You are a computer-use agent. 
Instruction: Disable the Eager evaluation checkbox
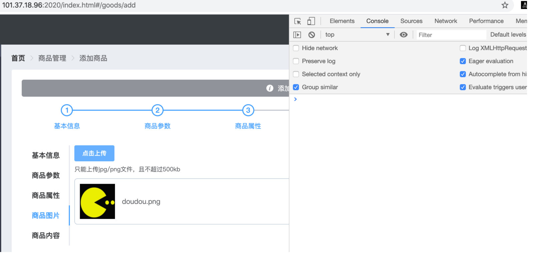pyautogui.click(x=463, y=61)
